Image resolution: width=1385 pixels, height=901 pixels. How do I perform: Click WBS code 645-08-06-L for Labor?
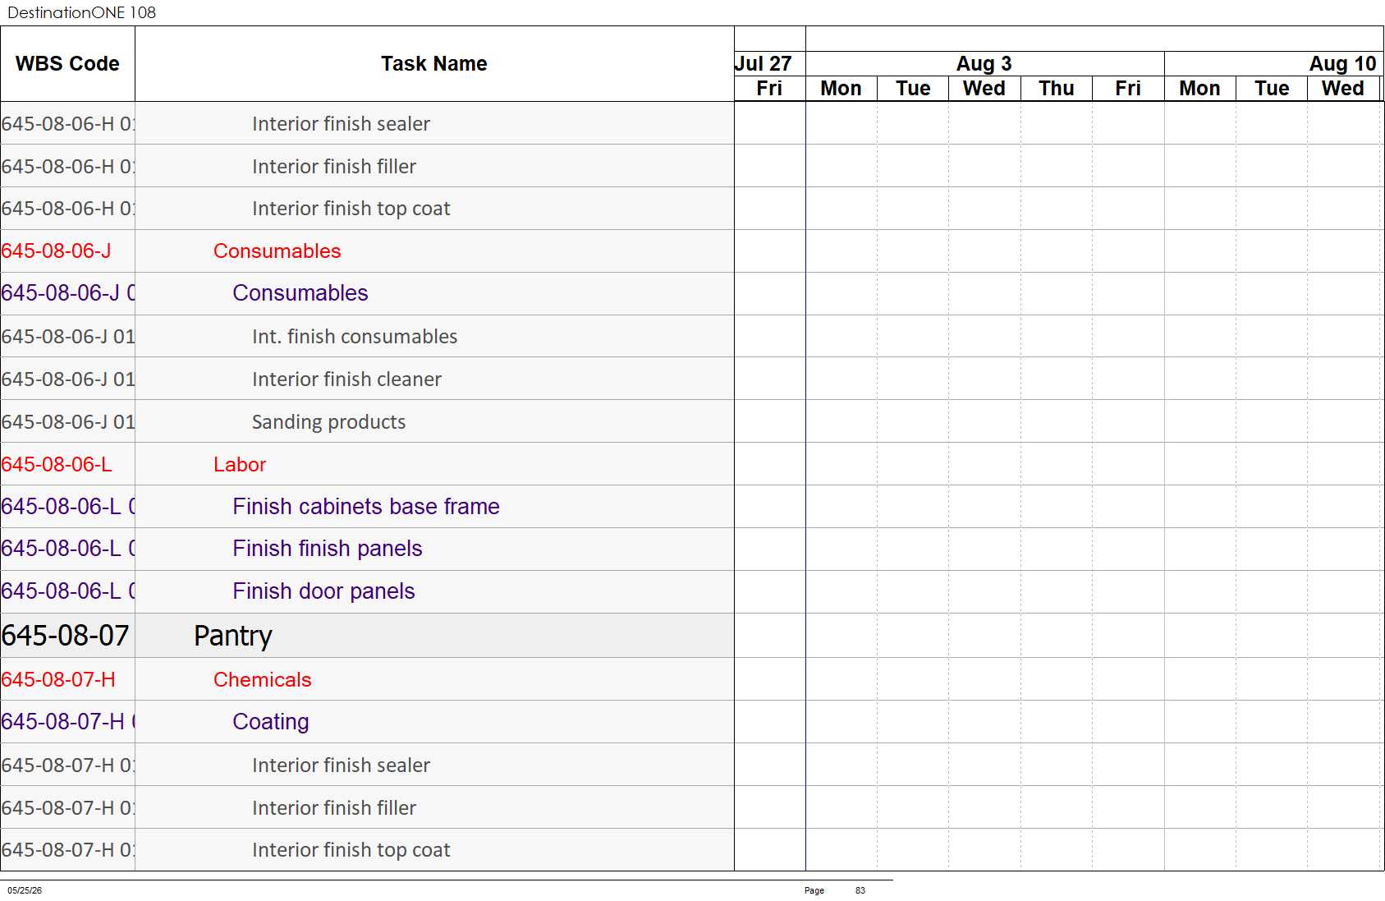pyautogui.click(x=57, y=465)
